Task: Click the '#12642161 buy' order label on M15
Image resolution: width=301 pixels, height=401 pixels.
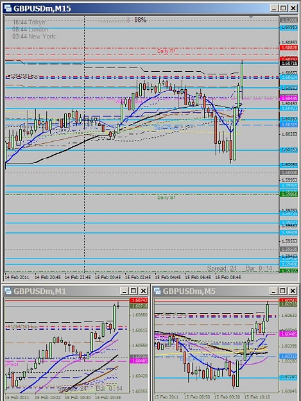Action: click(x=22, y=76)
